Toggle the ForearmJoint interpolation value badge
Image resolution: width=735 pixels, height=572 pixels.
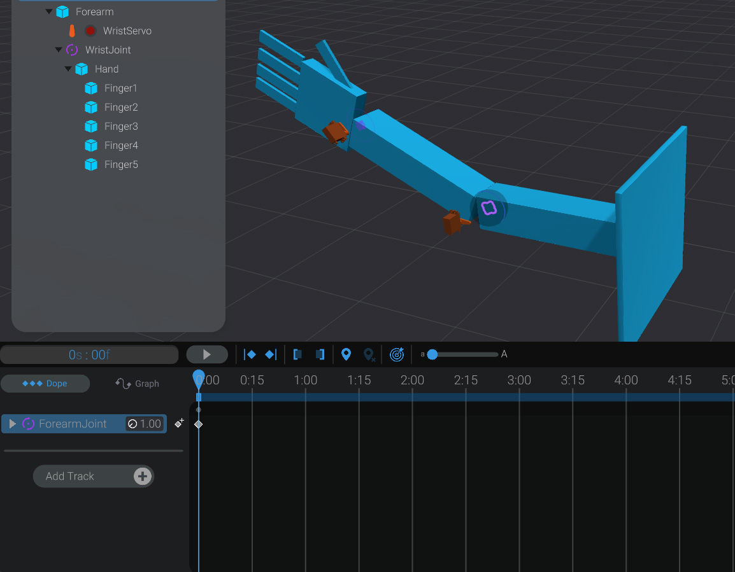coord(145,423)
